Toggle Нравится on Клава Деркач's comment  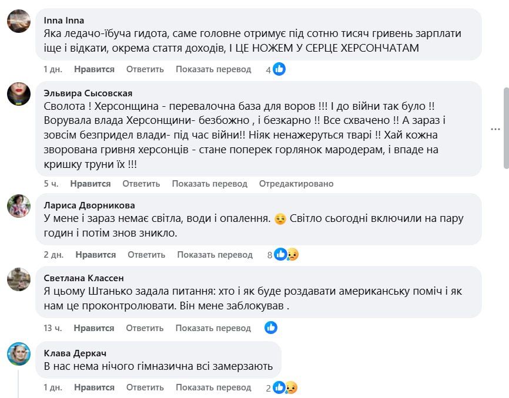96,387
